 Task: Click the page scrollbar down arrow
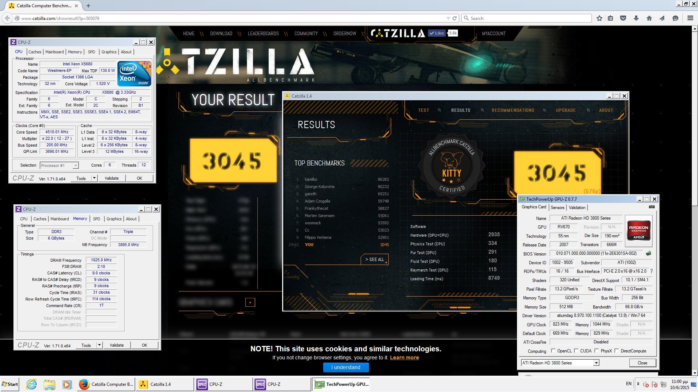click(695, 373)
